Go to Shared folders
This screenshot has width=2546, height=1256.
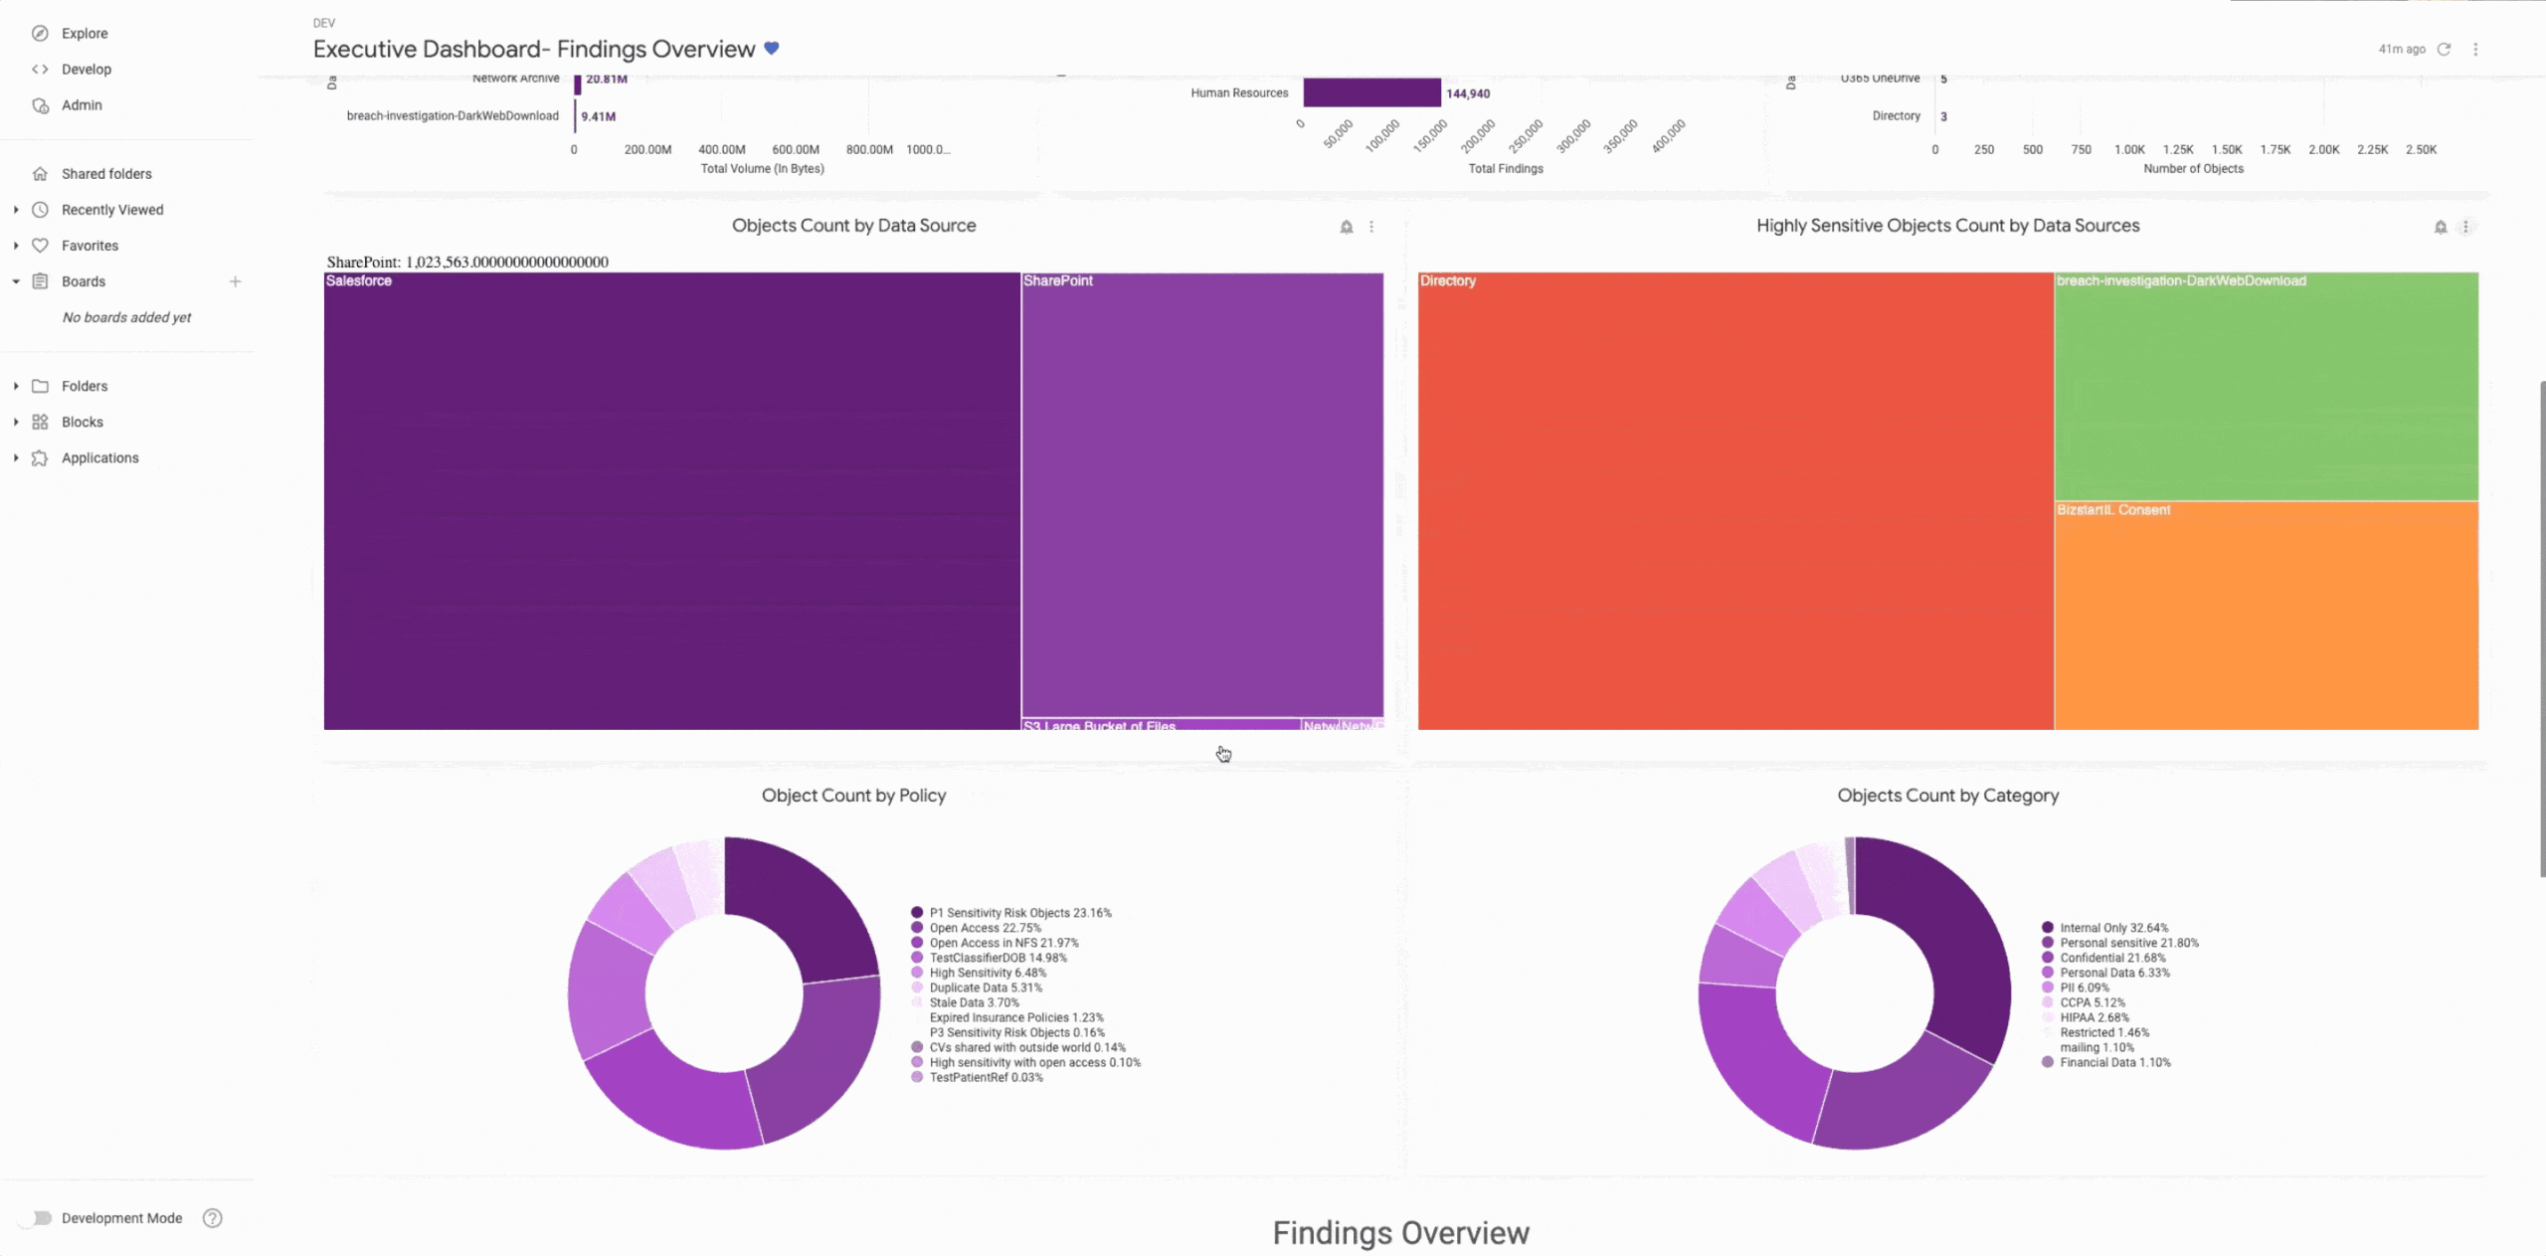pyautogui.click(x=106, y=174)
